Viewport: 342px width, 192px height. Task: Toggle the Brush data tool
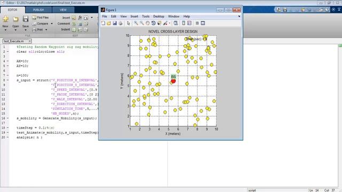(x=165, y=23)
